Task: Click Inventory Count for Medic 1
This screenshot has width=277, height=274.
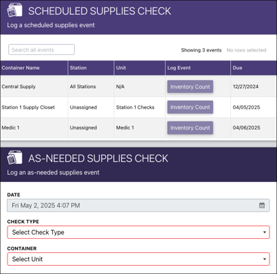Action: click(x=190, y=128)
